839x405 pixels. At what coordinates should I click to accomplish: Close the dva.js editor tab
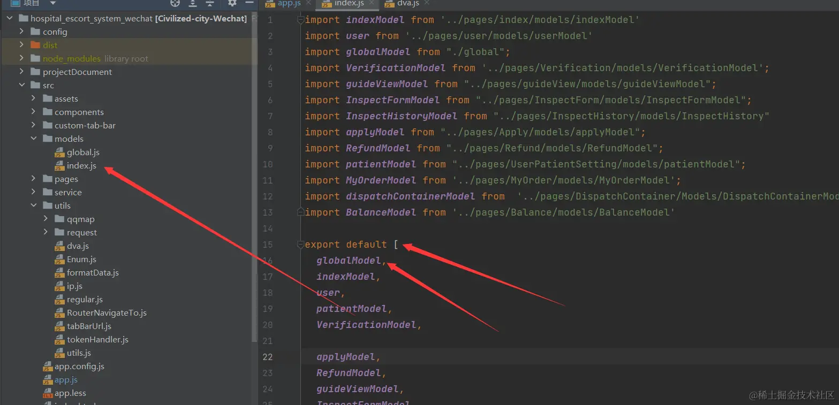click(x=427, y=3)
